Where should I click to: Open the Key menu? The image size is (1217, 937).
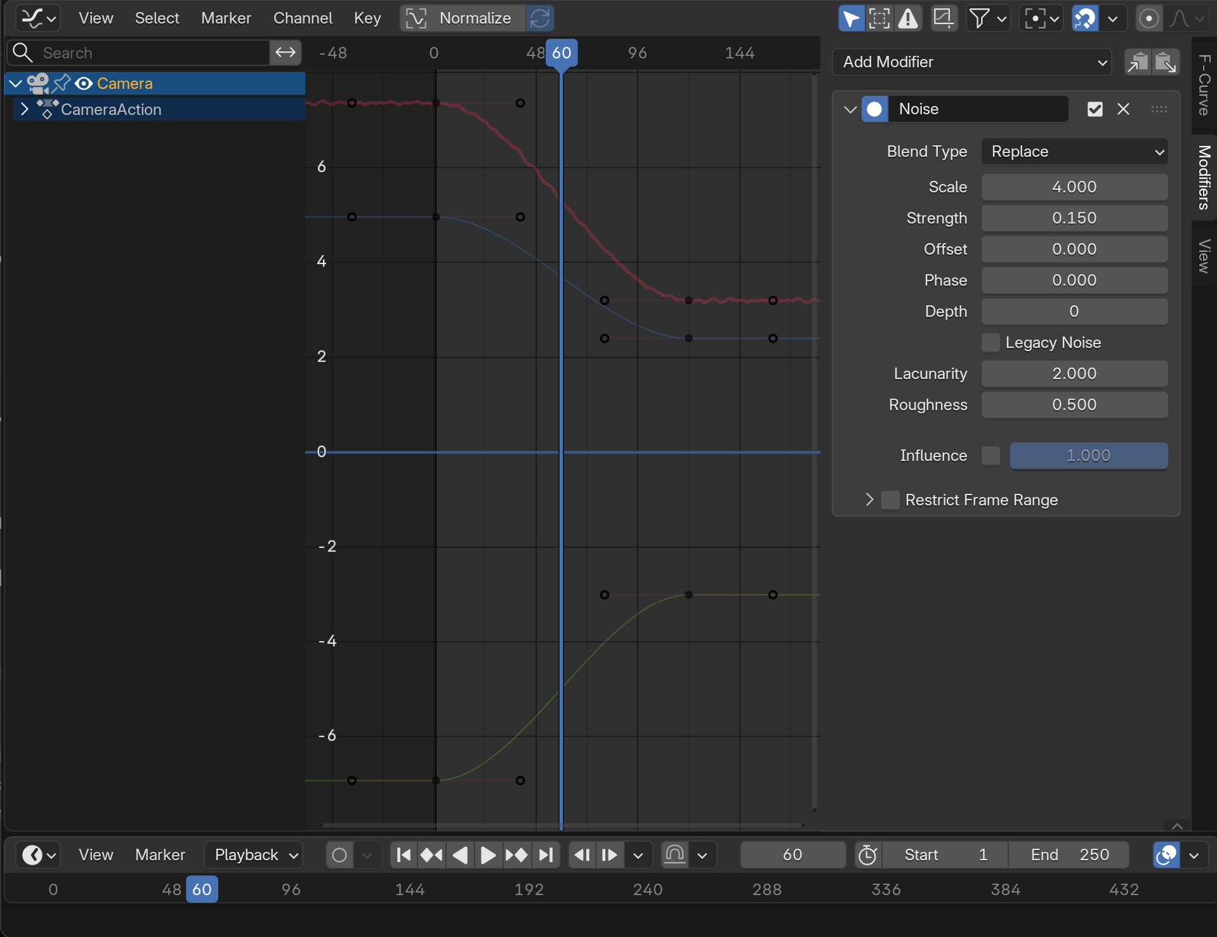coord(367,18)
